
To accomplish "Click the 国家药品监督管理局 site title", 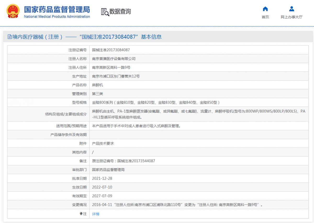I will pyautogui.click(x=57, y=9).
